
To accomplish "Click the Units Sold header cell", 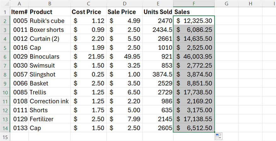I will [x=158, y=12].
